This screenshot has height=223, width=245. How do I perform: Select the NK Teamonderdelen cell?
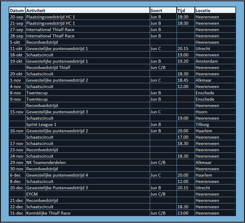coord(46,162)
